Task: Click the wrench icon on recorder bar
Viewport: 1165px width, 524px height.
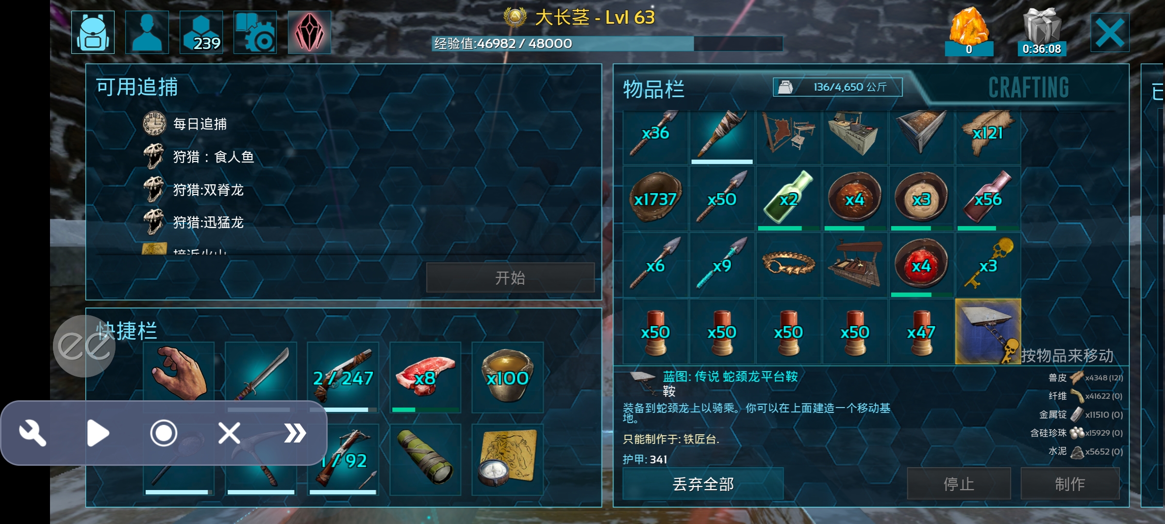Action: tap(33, 433)
